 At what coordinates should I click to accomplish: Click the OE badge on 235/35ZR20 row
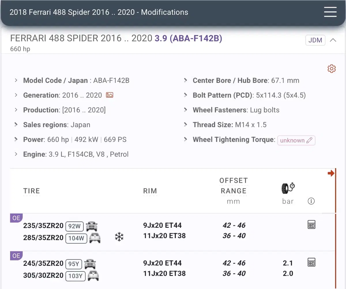[x=16, y=218]
